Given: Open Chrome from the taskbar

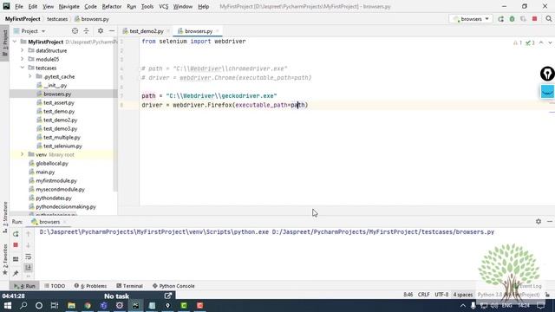Looking at the screenshot, I should 88,305.
